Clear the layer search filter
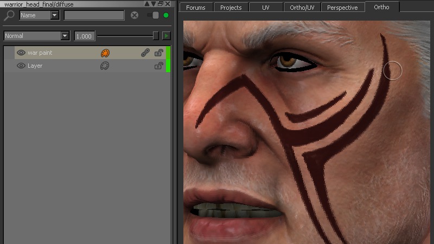 coord(135,15)
